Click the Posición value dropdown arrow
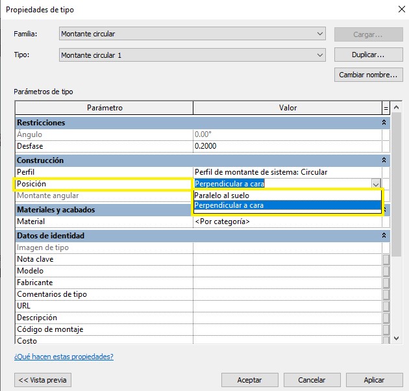Screen dimensions: 409x391 [376, 184]
